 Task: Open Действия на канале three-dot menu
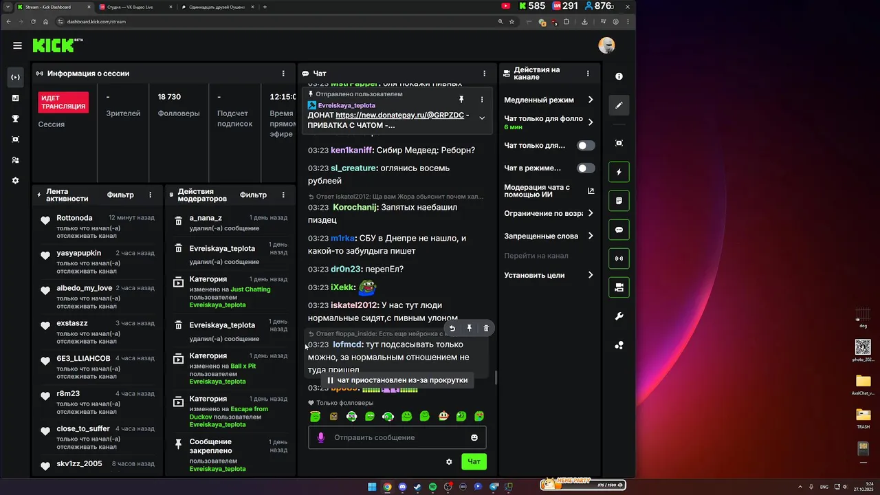tap(588, 74)
